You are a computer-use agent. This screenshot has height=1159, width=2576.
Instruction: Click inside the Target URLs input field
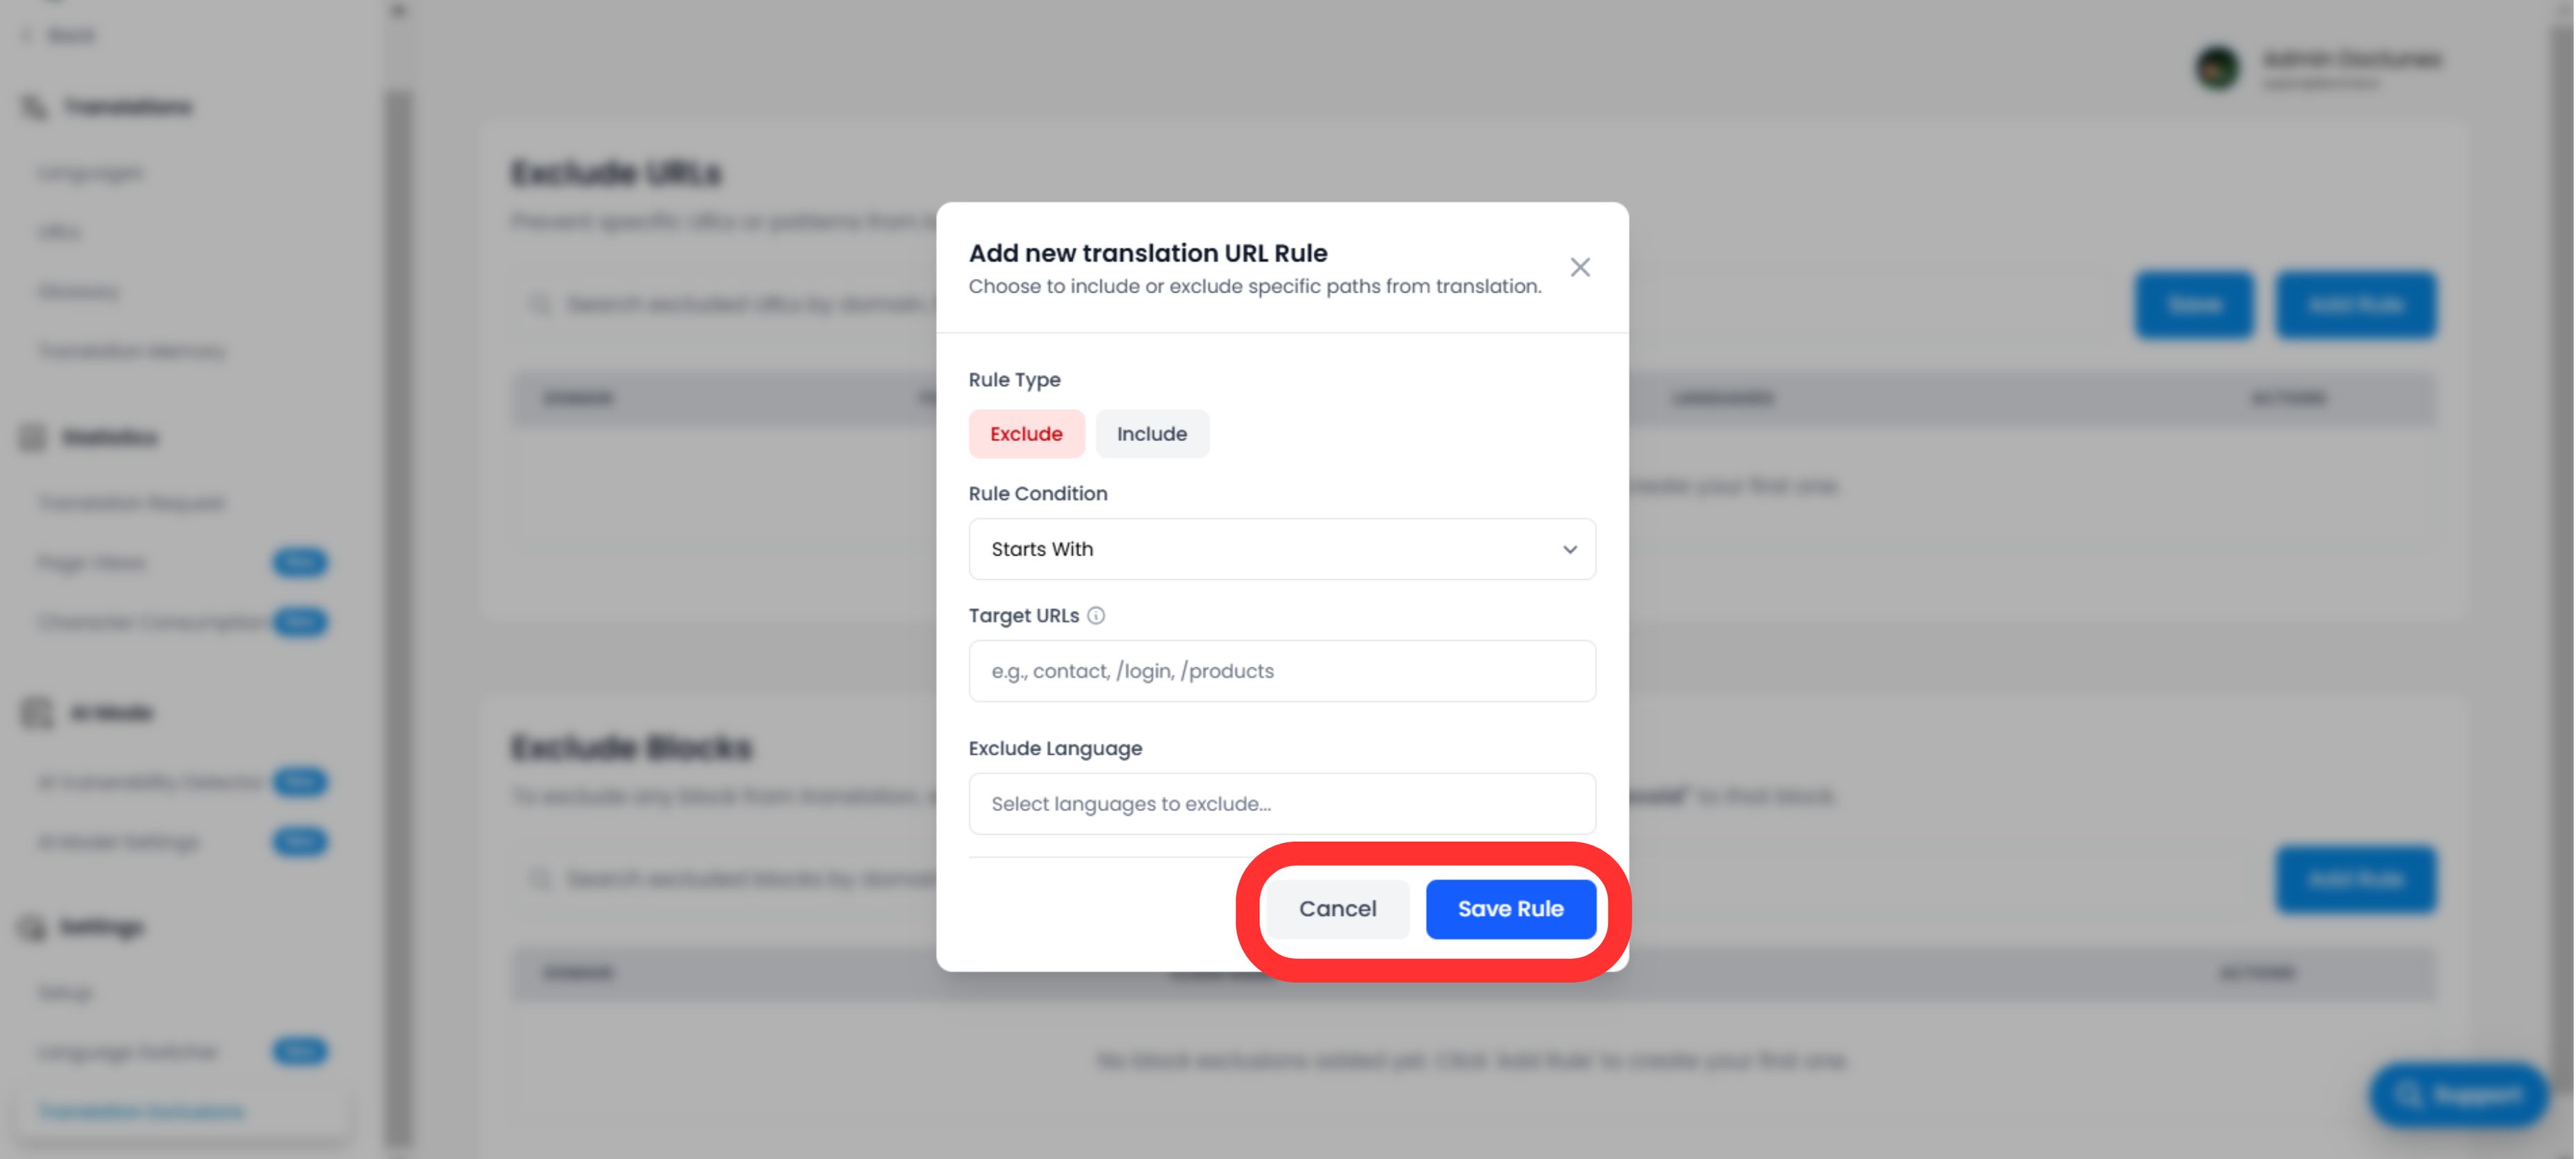click(1281, 670)
